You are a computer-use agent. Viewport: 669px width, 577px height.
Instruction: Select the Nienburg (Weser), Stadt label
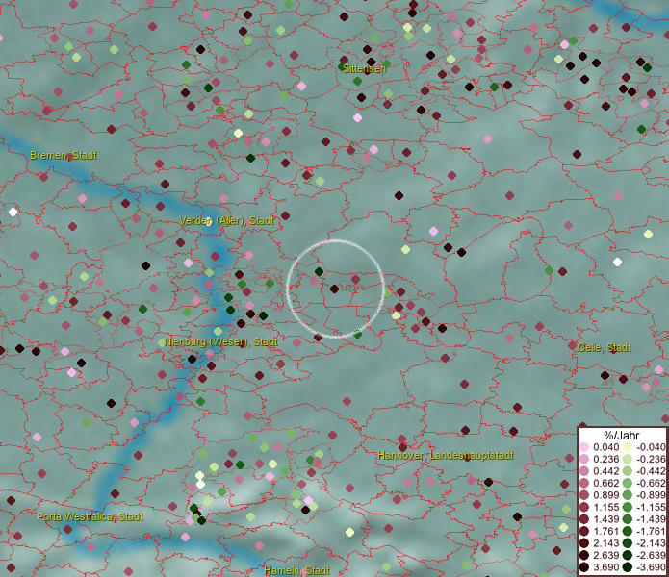[221, 341]
